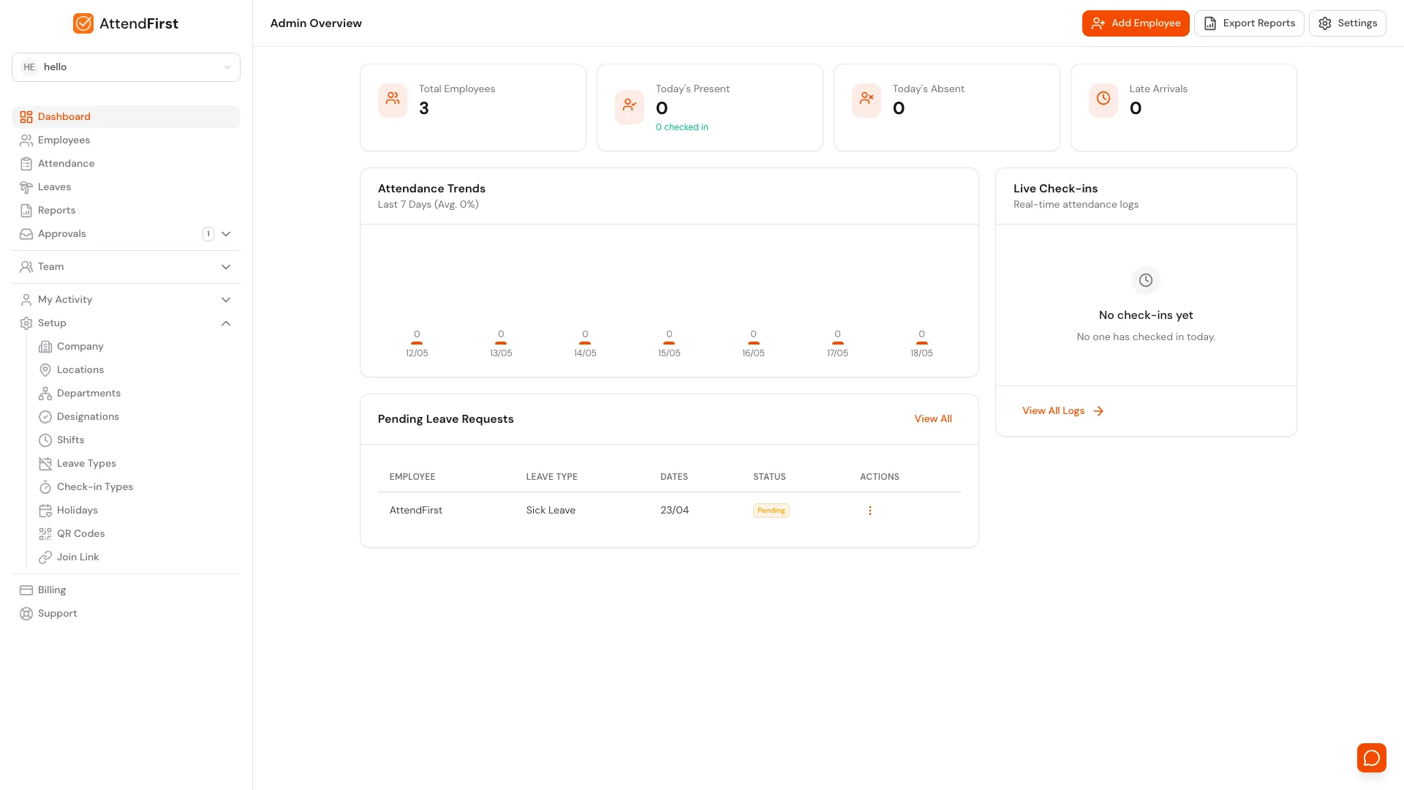
Task: Select Leaves in the sidebar
Action: coord(126,187)
